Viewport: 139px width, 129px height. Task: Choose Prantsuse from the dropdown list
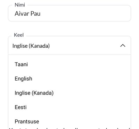pos(69,121)
